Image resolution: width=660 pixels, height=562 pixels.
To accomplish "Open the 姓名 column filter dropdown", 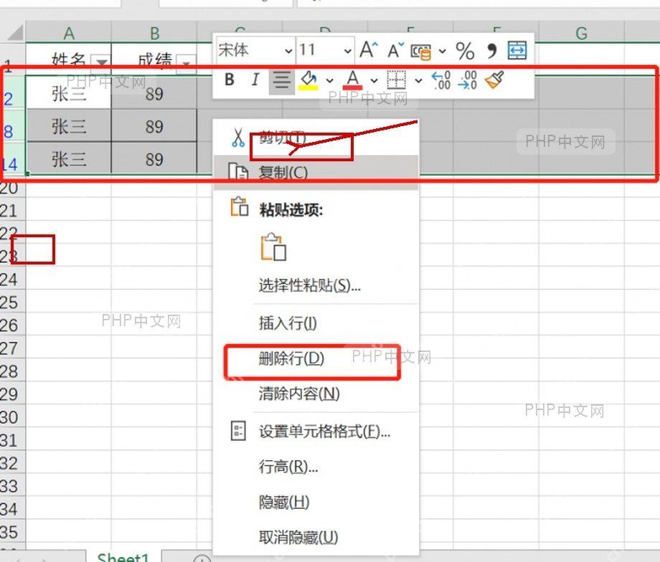I will click(x=101, y=63).
